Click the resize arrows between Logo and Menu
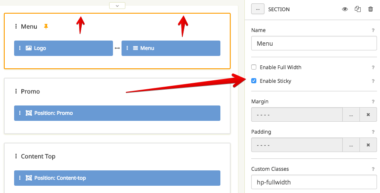The image size is (380, 193). 117,48
